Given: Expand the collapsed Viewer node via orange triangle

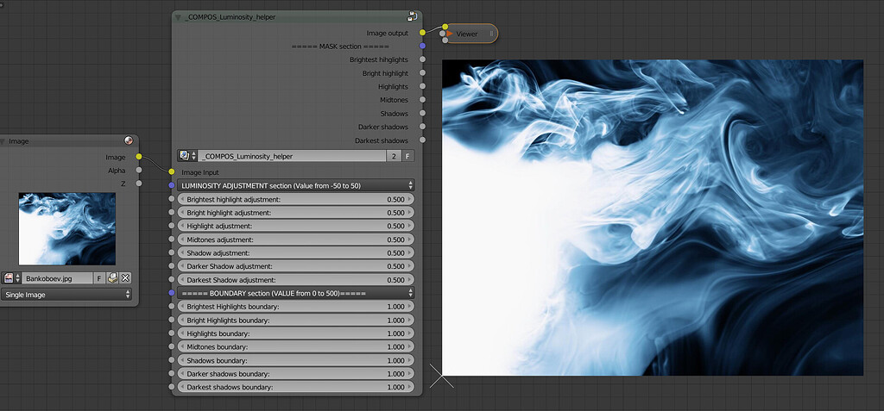Looking at the screenshot, I should [x=449, y=34].
